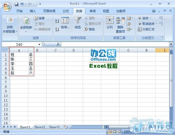The image size is (175, 135).
Task: Toggle the 筛选 filter funnel
Action: click(78, 23)
